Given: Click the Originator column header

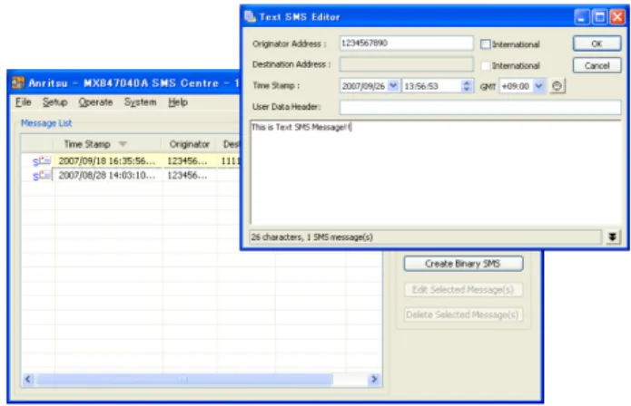Looking at the screenshot, I should click(x=189, y=144).
